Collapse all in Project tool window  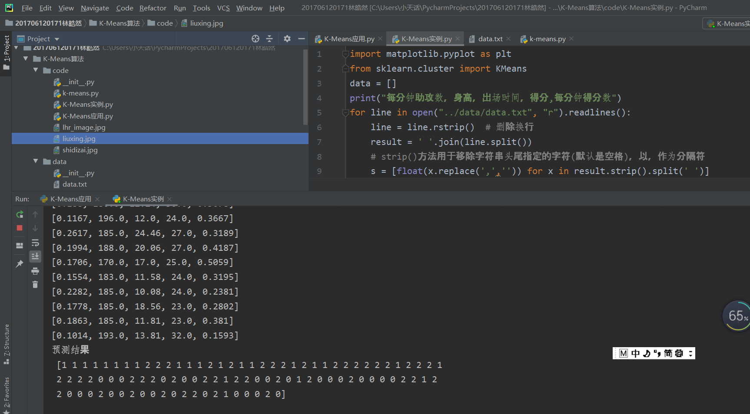(x=269, y=39)
